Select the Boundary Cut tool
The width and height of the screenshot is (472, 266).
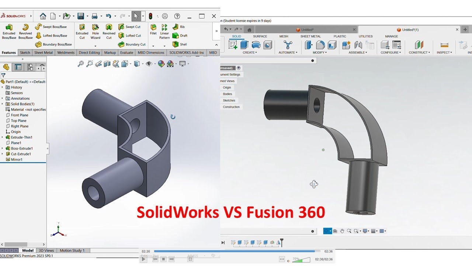click(x=132, y=44)
